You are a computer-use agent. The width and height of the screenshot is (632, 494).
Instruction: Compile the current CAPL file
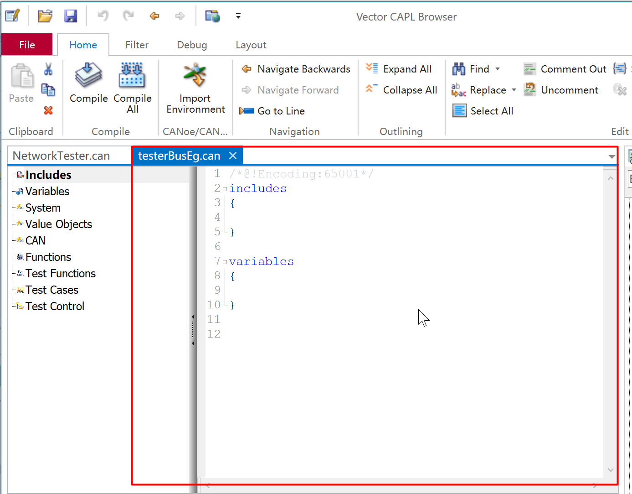pyautogui.click(x=89, y=83)
